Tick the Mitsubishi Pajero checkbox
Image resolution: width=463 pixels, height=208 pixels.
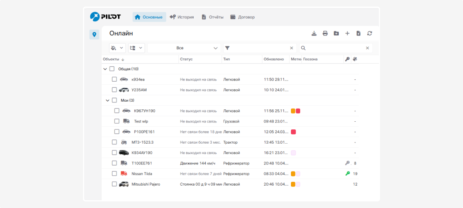(x=114, y=184)
